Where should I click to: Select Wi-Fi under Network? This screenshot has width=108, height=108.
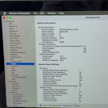pyautogui.click(x=15, y=90)
